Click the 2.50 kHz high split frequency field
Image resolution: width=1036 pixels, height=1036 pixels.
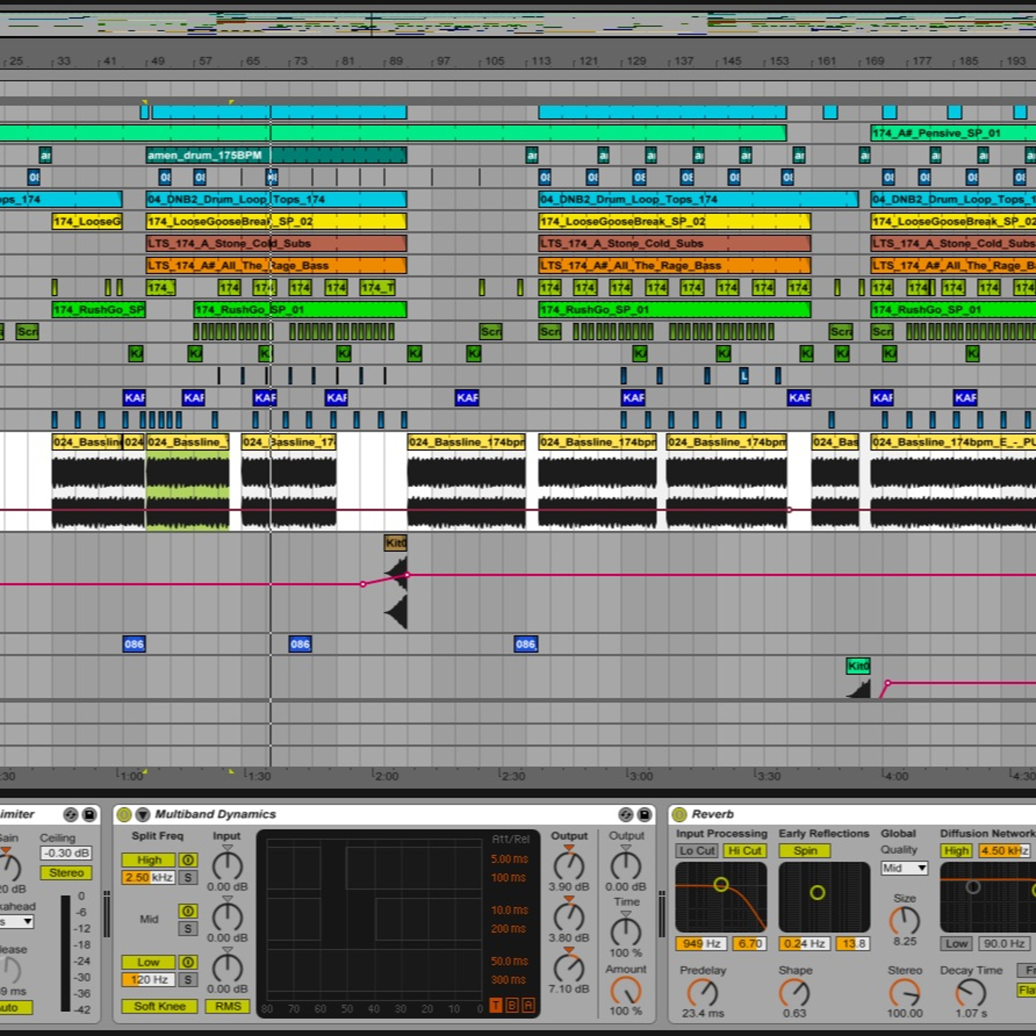148,877
